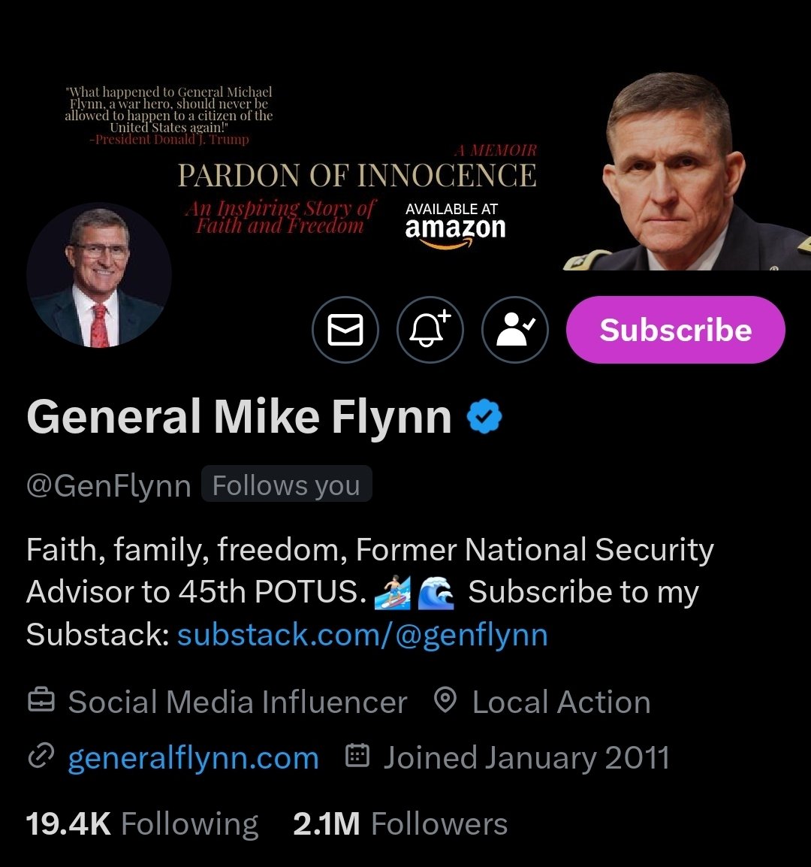
Task: Open the substack.com/@genflynn link
Action: [x=362, y=636]
